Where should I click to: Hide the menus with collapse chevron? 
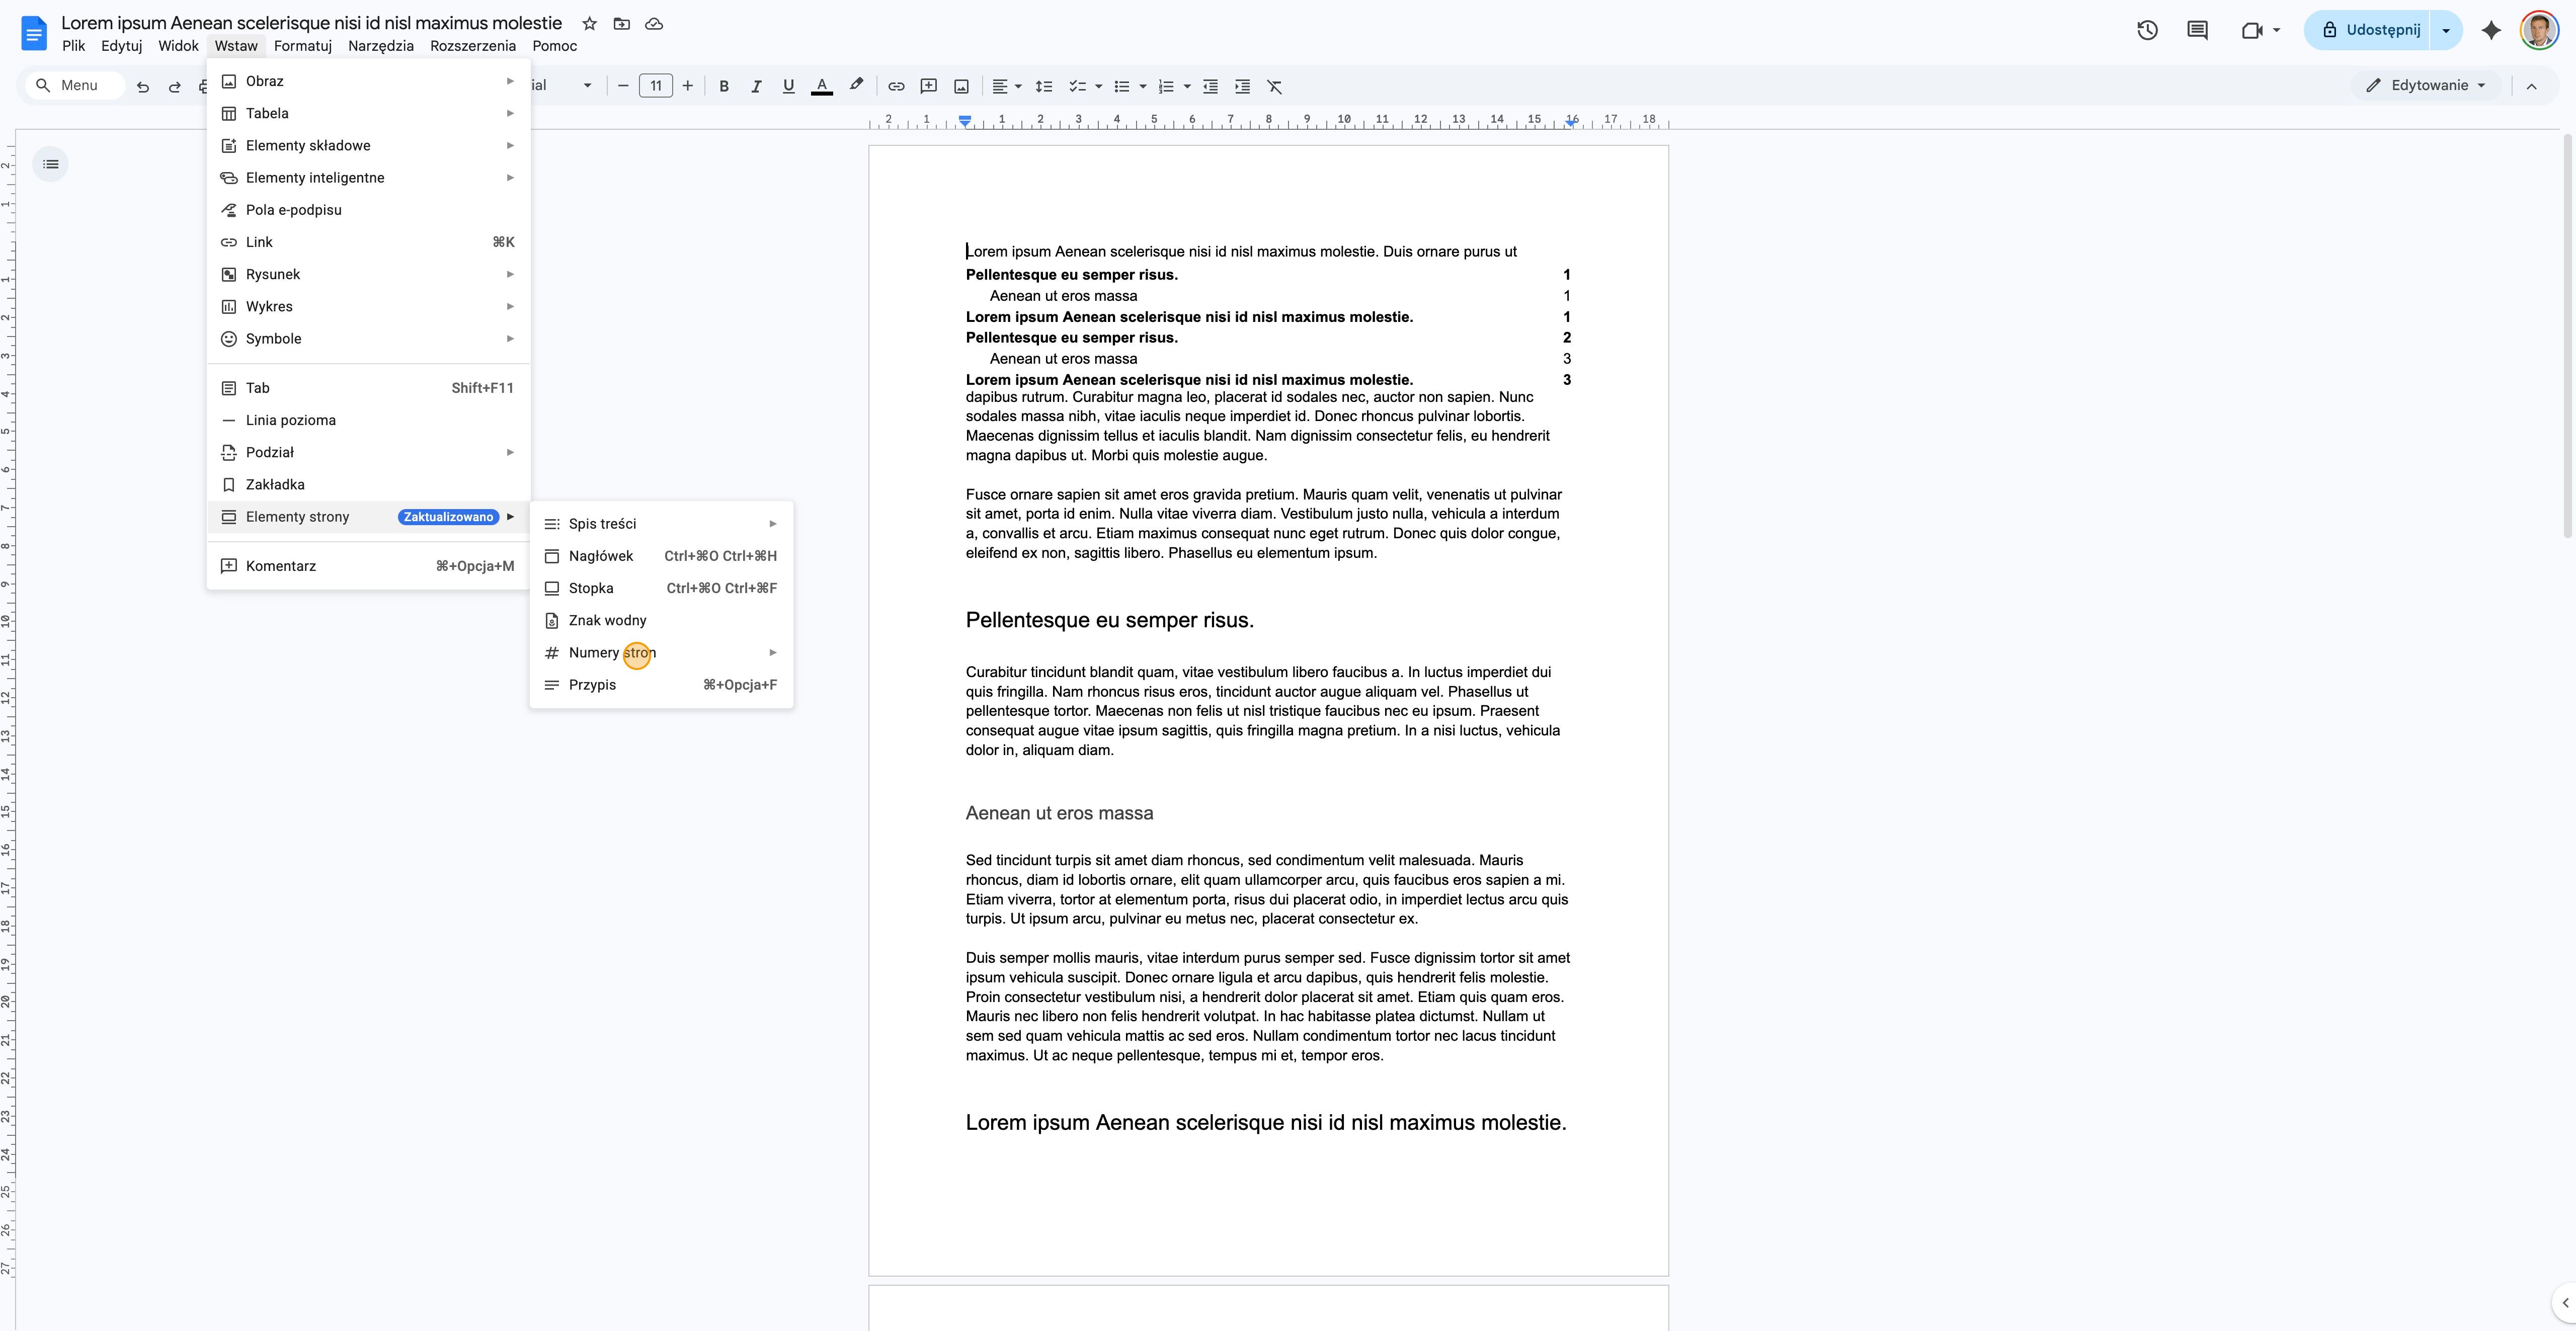tap(2531, 86)
